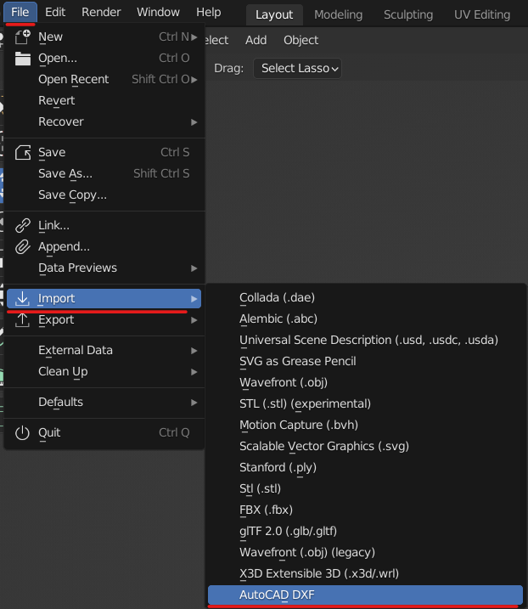528x609 pixels.
Task: Switch to the Layout workspace tab
Action: [274, 14]
